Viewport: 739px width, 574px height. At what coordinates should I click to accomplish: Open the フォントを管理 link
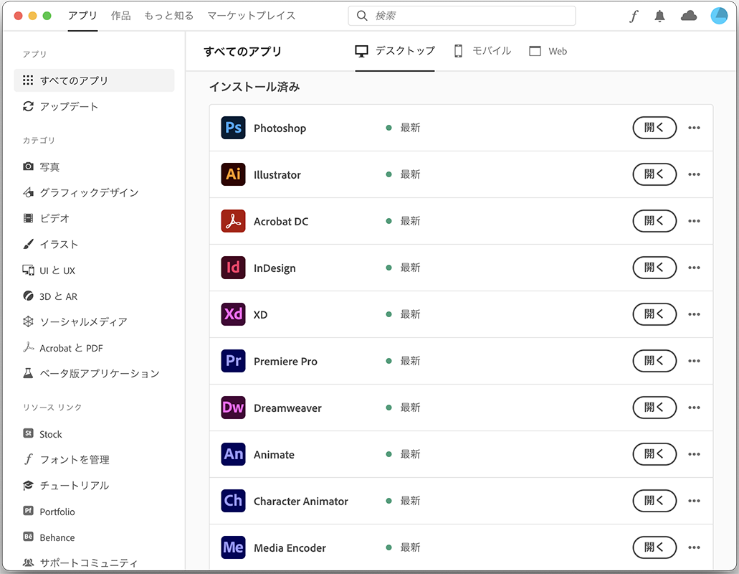point(66,460)
